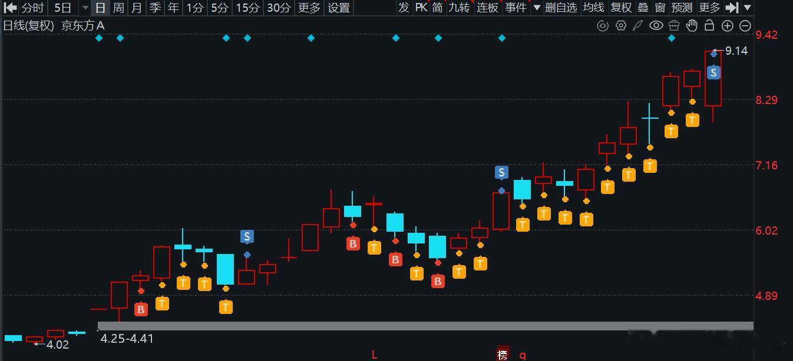Click the rightmost cyan diamond event marker
This screenshot has width=793, height=361.
coord(672,38)
